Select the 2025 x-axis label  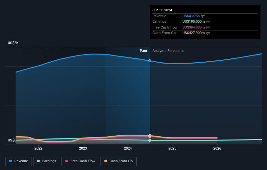click(172, 148)
